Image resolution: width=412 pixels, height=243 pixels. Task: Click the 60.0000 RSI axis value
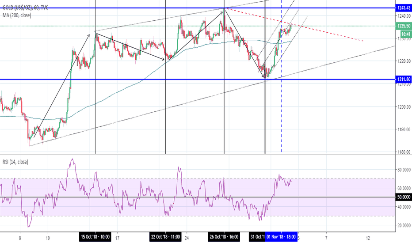(x=404, y=188)
